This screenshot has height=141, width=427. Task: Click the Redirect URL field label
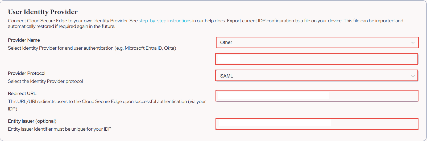click(x=22, y=93)
